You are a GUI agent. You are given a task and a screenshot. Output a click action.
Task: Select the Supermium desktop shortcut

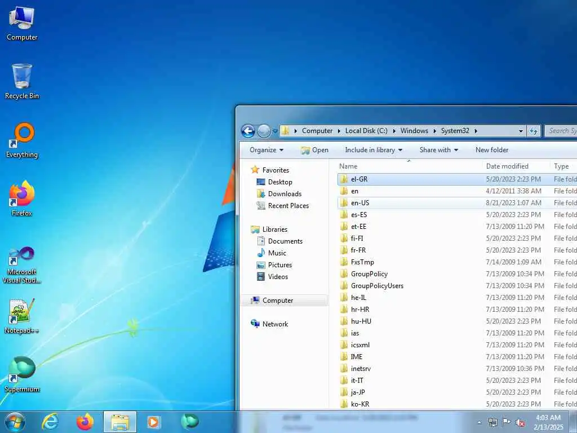pyautogui.click(x=22, y=374)
